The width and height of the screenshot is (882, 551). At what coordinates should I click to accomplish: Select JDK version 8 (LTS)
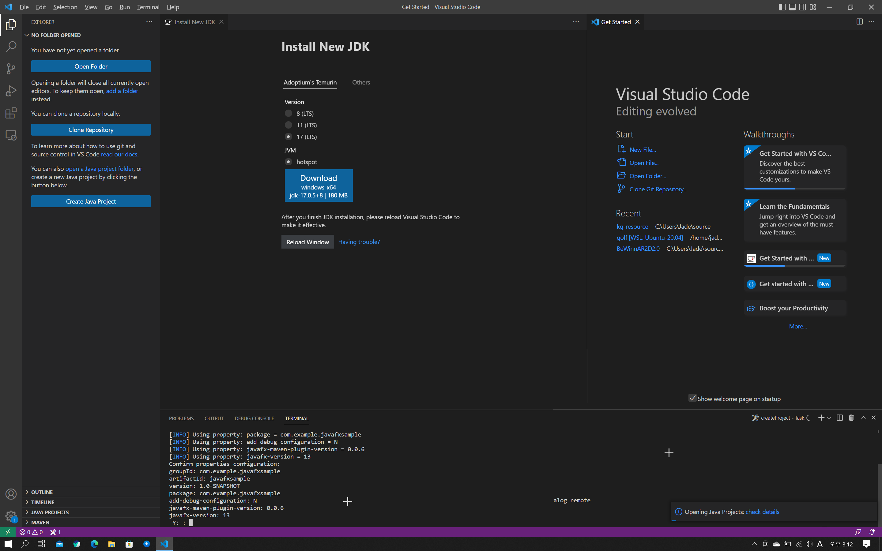(x=288, y=113)
